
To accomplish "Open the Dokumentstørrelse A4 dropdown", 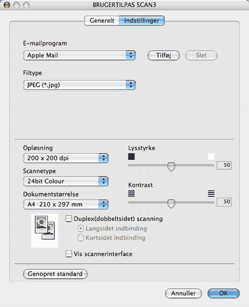I will (66, 204).
